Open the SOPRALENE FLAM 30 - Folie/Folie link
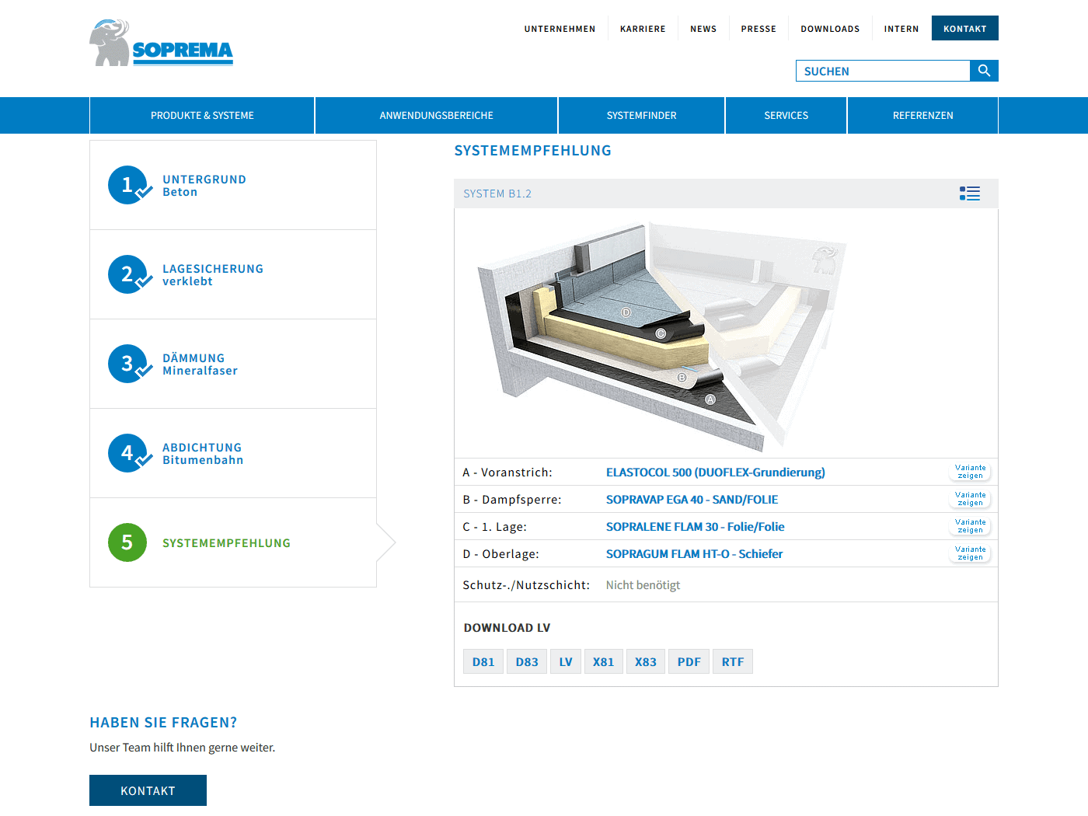This screenshot has height=816, width=1088. pyautogui.click(x=695, y=527)
